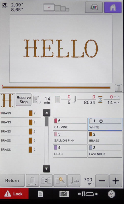This screenshot has height=204, width=124.
Task: Tap the Return button
Action: pos(12,181)
